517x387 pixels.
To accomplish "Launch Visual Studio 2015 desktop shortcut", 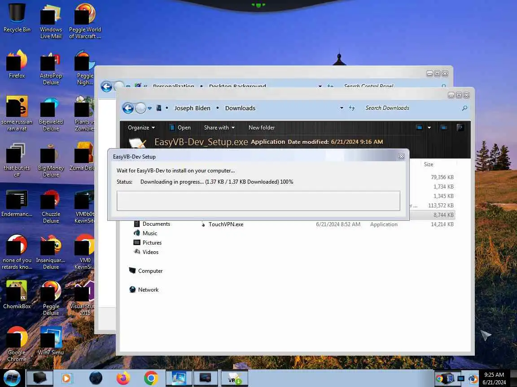I will click(83, 298).
